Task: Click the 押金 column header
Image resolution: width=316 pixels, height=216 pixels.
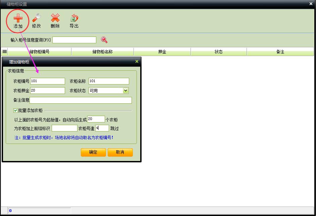Action: click(162, 52)
